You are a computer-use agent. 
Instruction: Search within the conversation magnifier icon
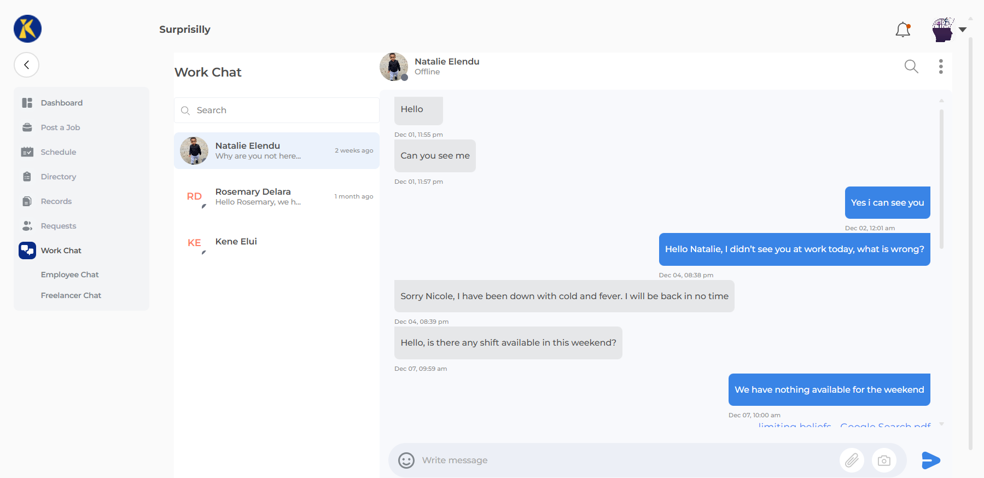[x=911, y=66]
